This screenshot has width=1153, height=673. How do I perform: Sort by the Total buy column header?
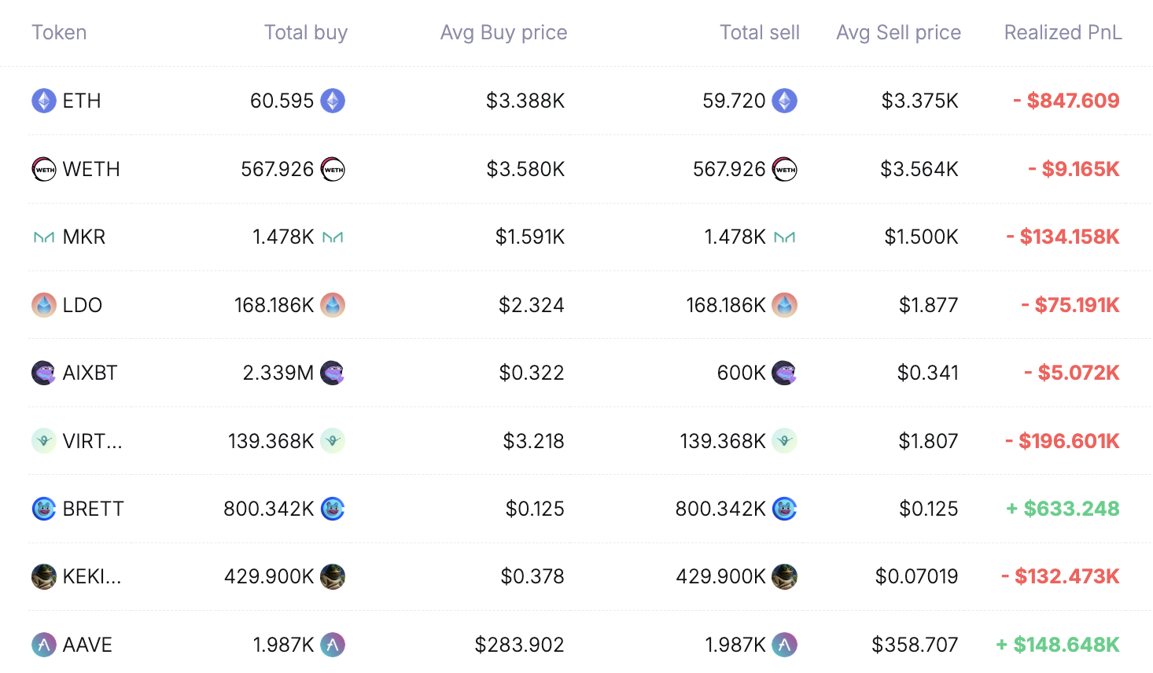305,32
